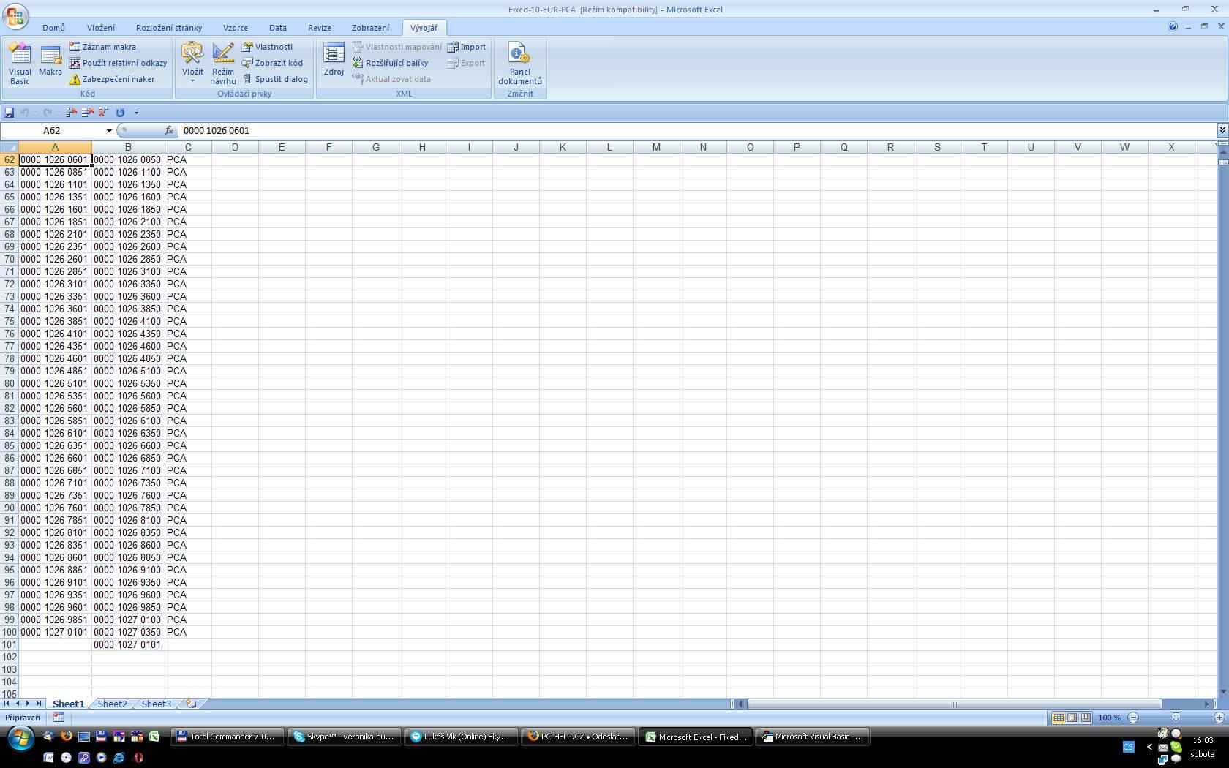The height and width of the screenshot is (768, 1229).
Task: Switch to page layout view in status bar
Action: point(1072,718)
